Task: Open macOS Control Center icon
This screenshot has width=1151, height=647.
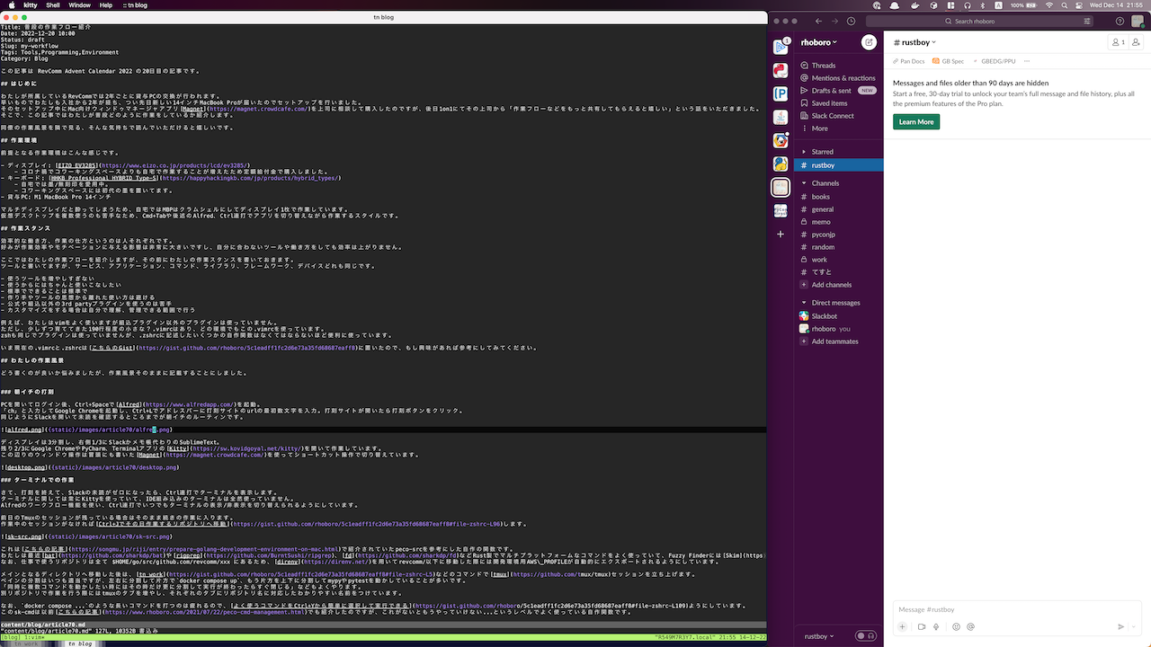Action: click(x=1079, y=5)
